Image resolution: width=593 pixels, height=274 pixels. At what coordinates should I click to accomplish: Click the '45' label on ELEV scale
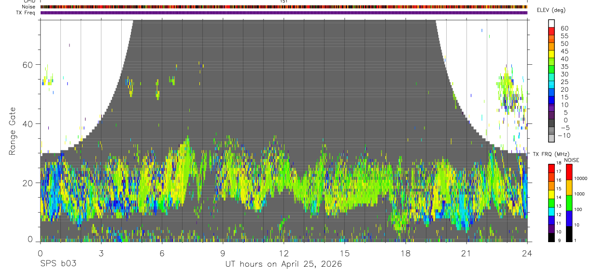(x=565, y=51)
